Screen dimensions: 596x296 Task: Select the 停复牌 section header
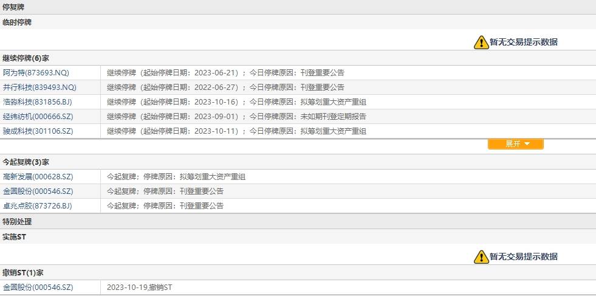pos(13,7)
